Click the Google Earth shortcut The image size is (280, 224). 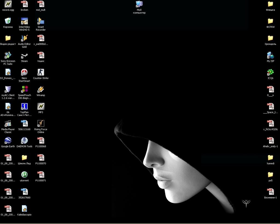[8, 141]
